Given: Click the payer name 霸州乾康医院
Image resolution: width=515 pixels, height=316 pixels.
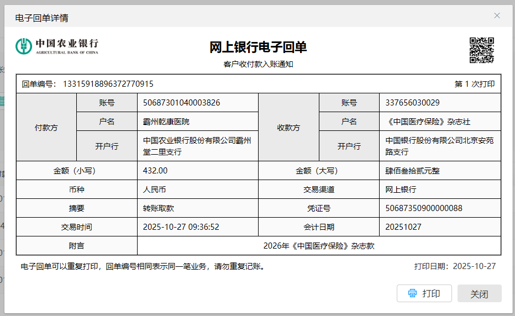Looking at the screenshot, I should [x=166, y=122].
